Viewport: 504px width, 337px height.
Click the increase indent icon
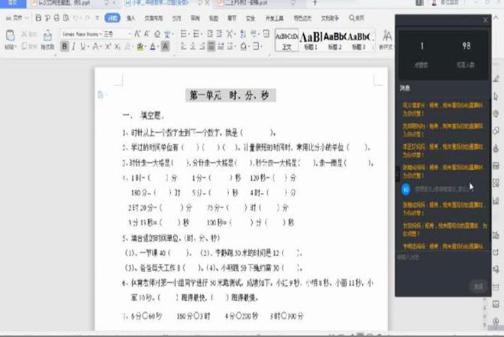(219, 34)
